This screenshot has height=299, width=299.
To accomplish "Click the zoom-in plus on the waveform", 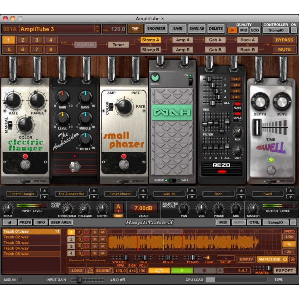I will (275, 252).
